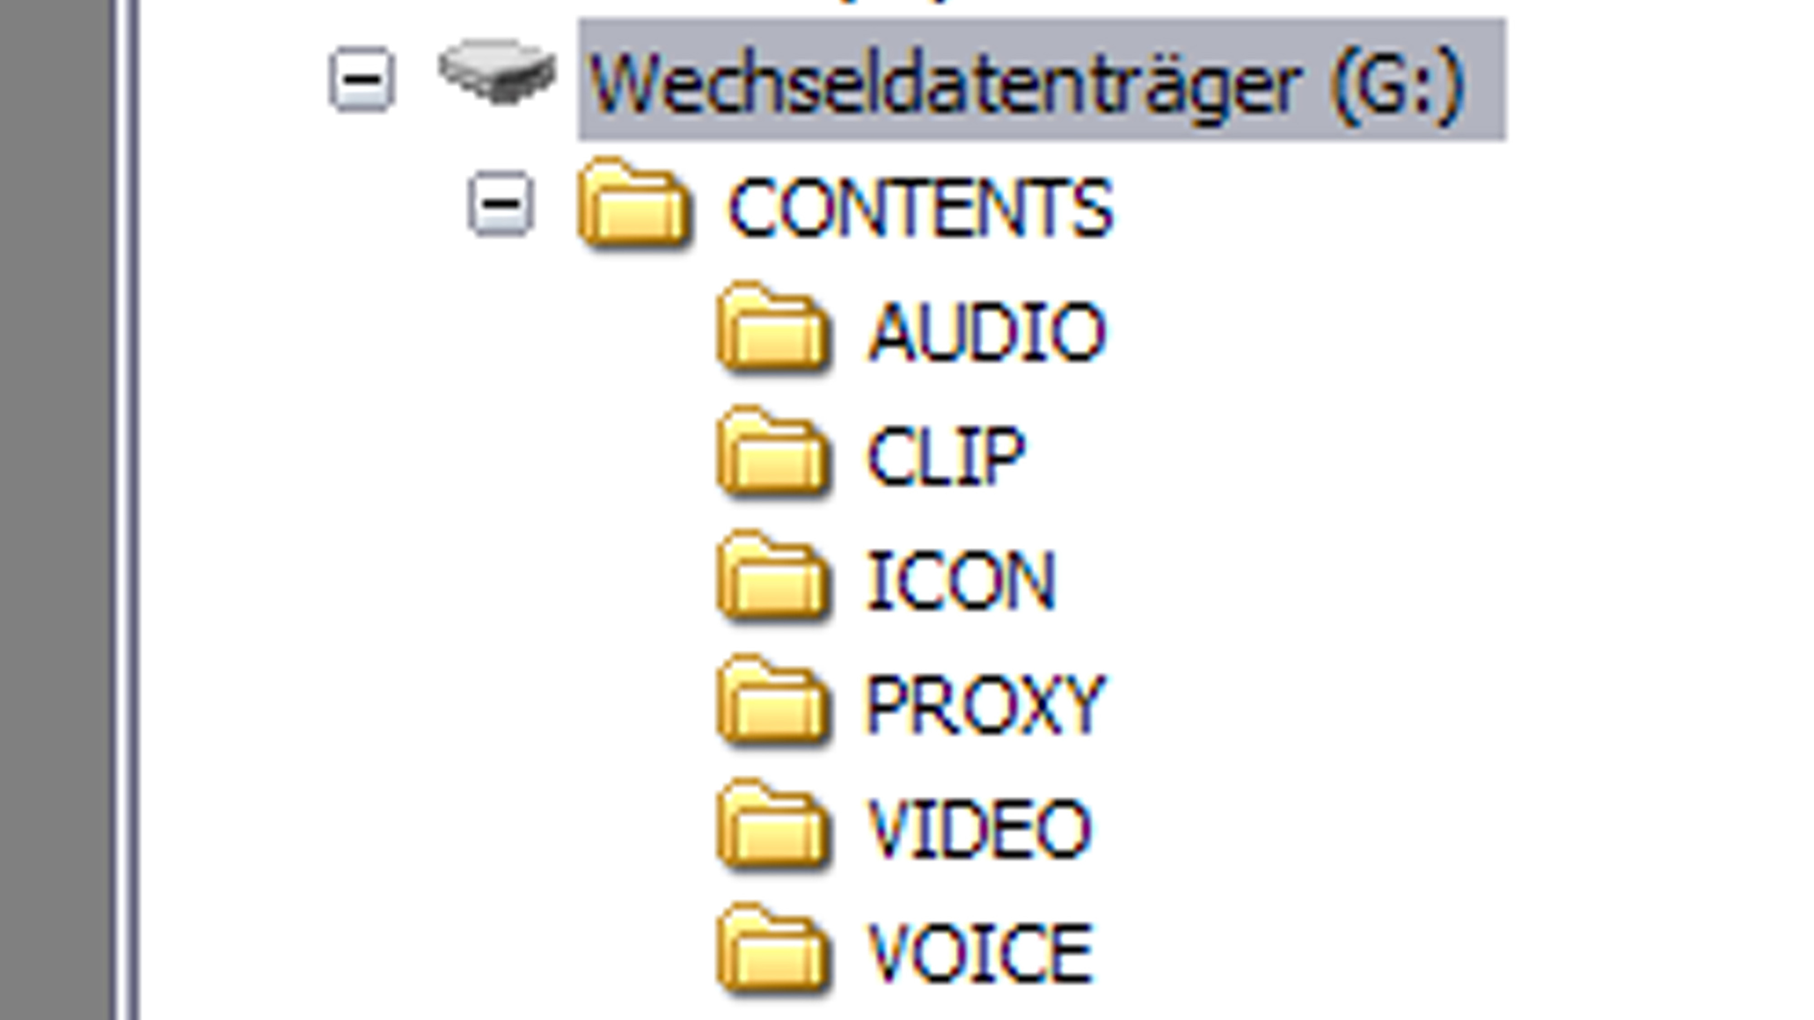The image size is (1814, 1020).
Task: Collapse the CONTENTS folder node
Action: [x=501, y=204]
